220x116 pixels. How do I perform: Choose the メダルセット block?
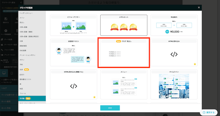pyautogui.click(x=123, y=25)
